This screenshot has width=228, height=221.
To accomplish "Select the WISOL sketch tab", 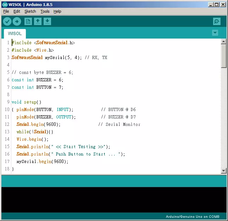I will (15, 34).
